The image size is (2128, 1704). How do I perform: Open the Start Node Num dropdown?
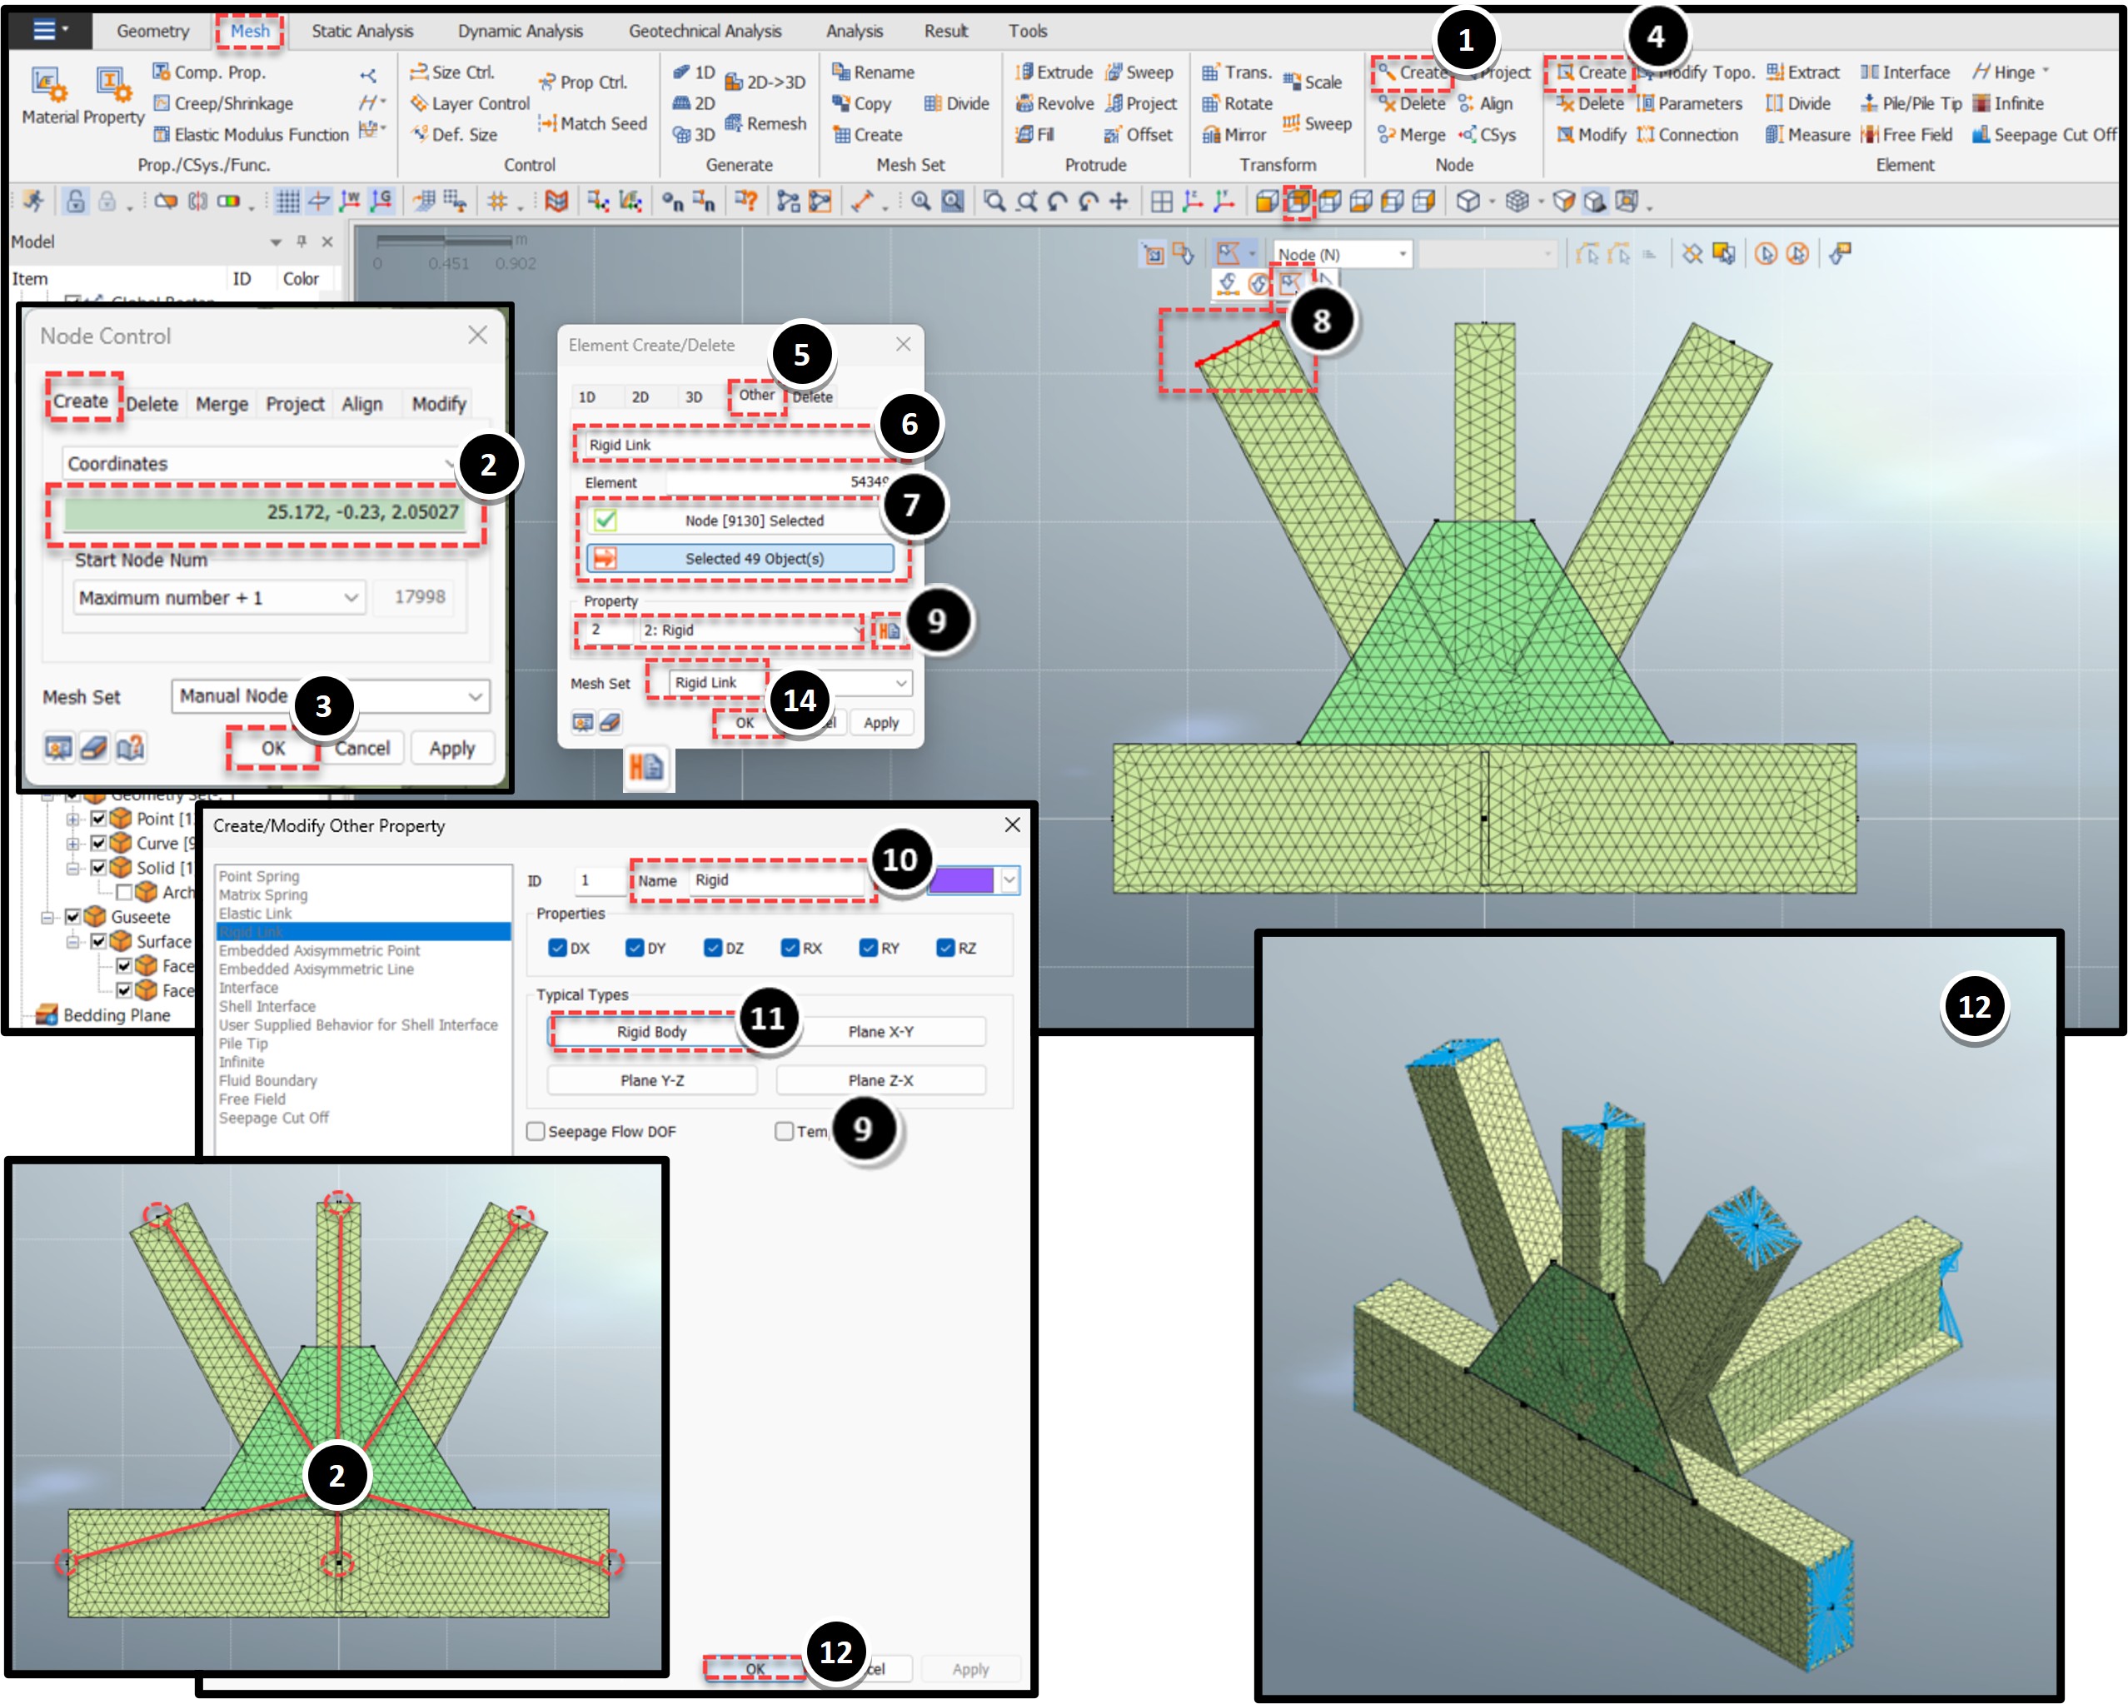pyautogui.click(x=351, y=597)
